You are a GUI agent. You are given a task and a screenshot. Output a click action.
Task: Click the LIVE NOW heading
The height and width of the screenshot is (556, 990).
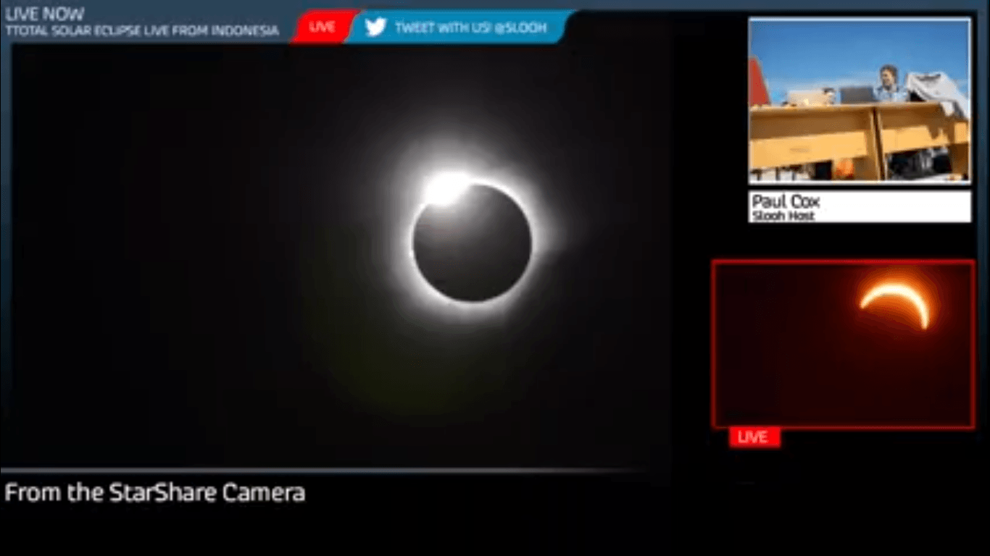tap(45, 14)
